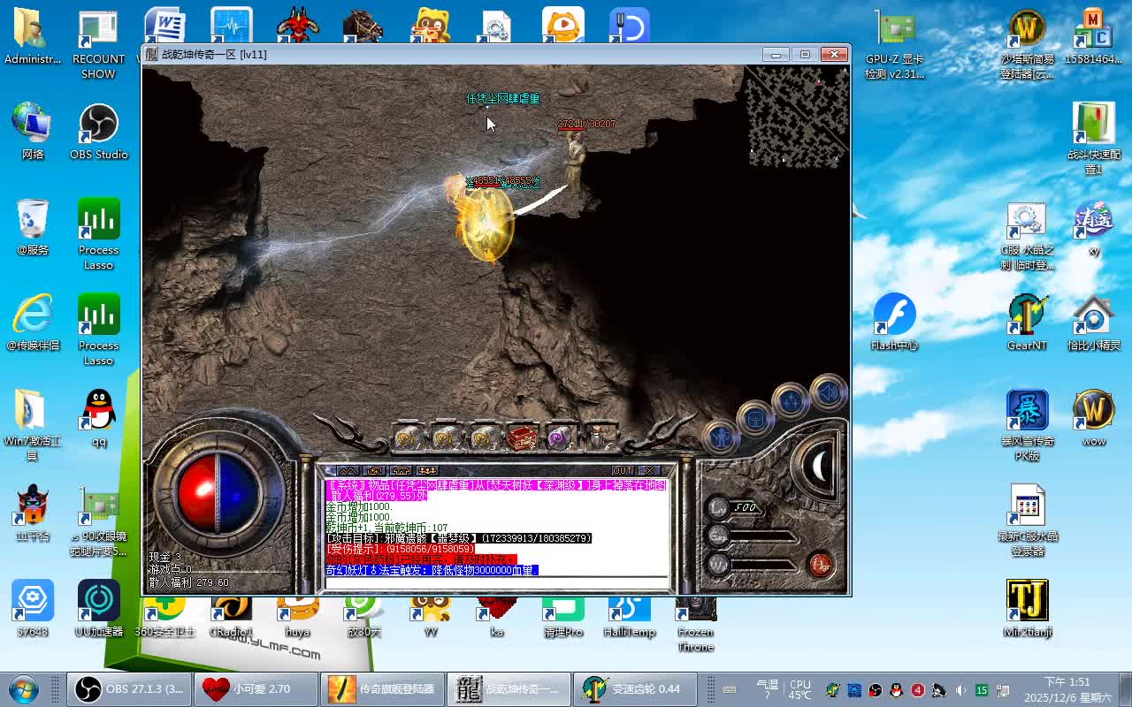Screen dimensions: 1132x707
Task: Switch to 变速齿轮 0.44 taskbar item
Action: tap(635, 689)
